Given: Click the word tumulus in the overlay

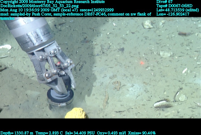Looking at the screenshot, I should 7,18.
